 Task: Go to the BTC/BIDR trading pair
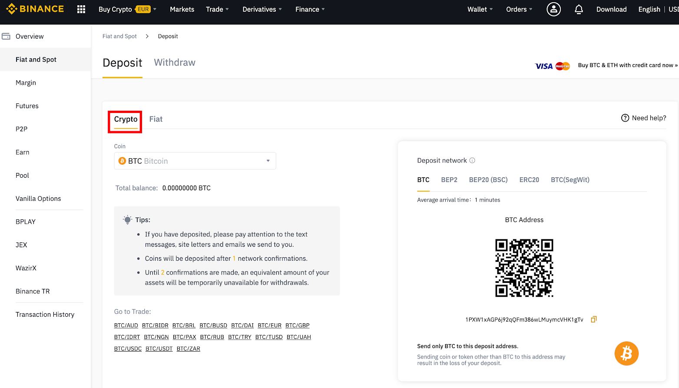coord(155,325)
